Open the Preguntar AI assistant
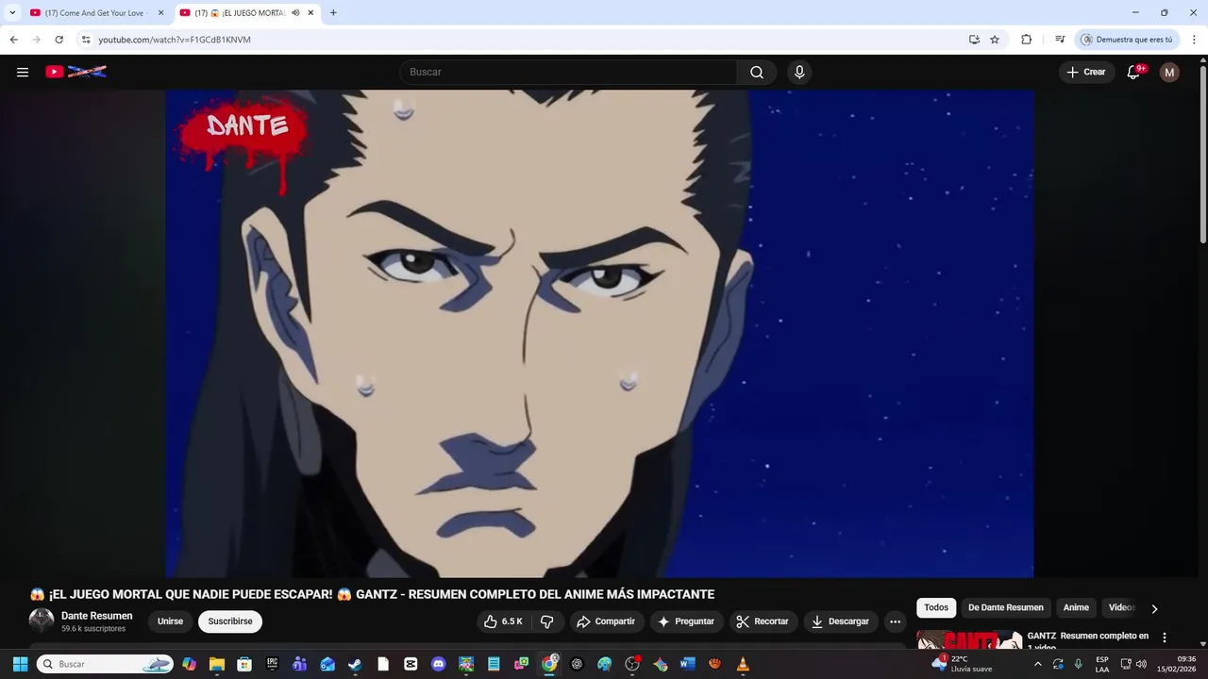The width and height of the screenshot is (1208, 679). (x=686, y=621)
